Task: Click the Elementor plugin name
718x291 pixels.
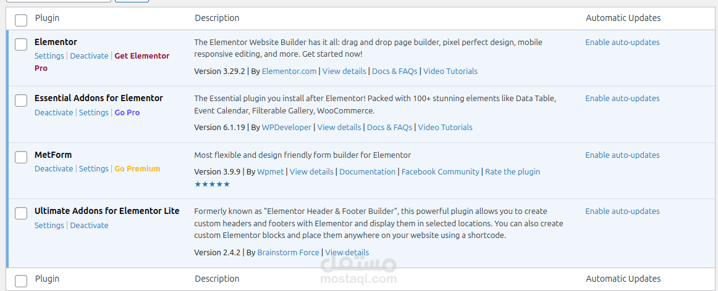Action: tap(56, 42)
